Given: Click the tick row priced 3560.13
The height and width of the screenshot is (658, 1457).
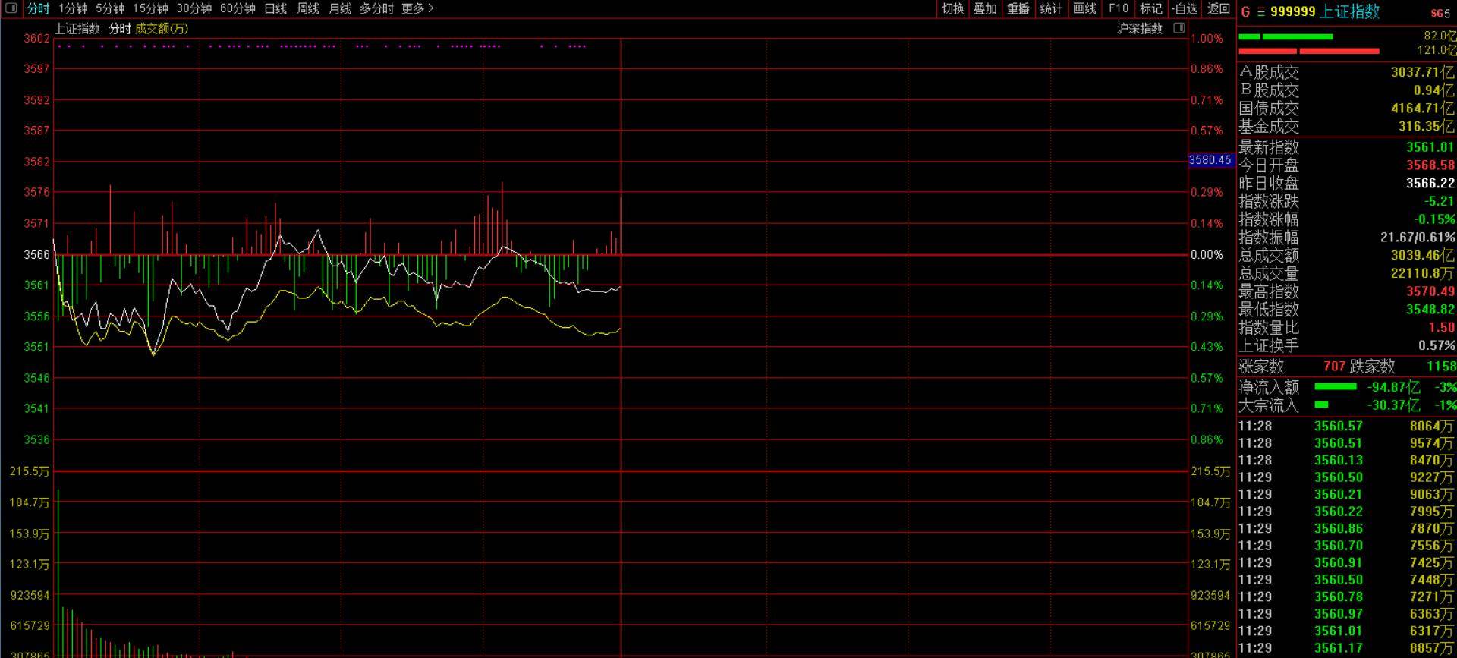Looking at the screenshot, I should pos(1346,461).
